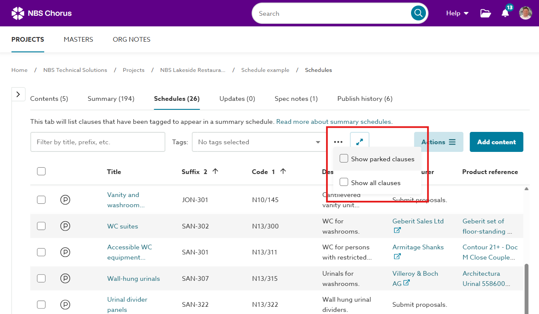Check the Show all clauses option
Viewport: 539px width, 314px height.
click(344, 182)
